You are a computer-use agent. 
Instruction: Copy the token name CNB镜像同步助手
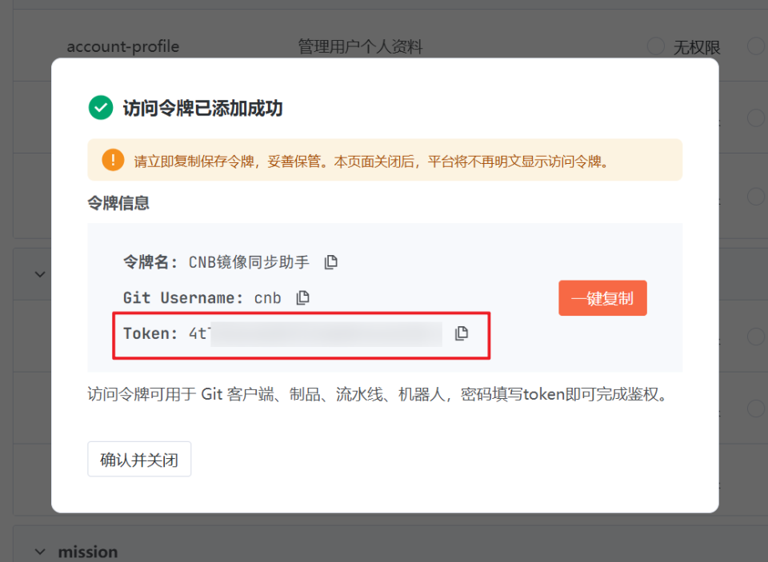coord(331,262)
